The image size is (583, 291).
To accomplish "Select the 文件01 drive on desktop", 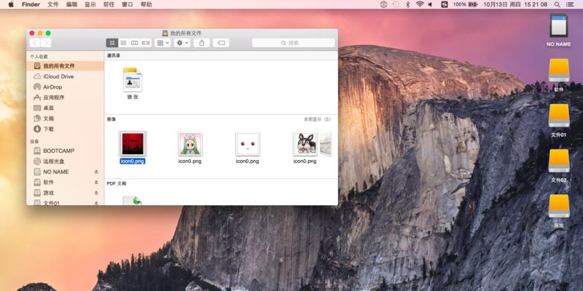I will tap(559, 121).
